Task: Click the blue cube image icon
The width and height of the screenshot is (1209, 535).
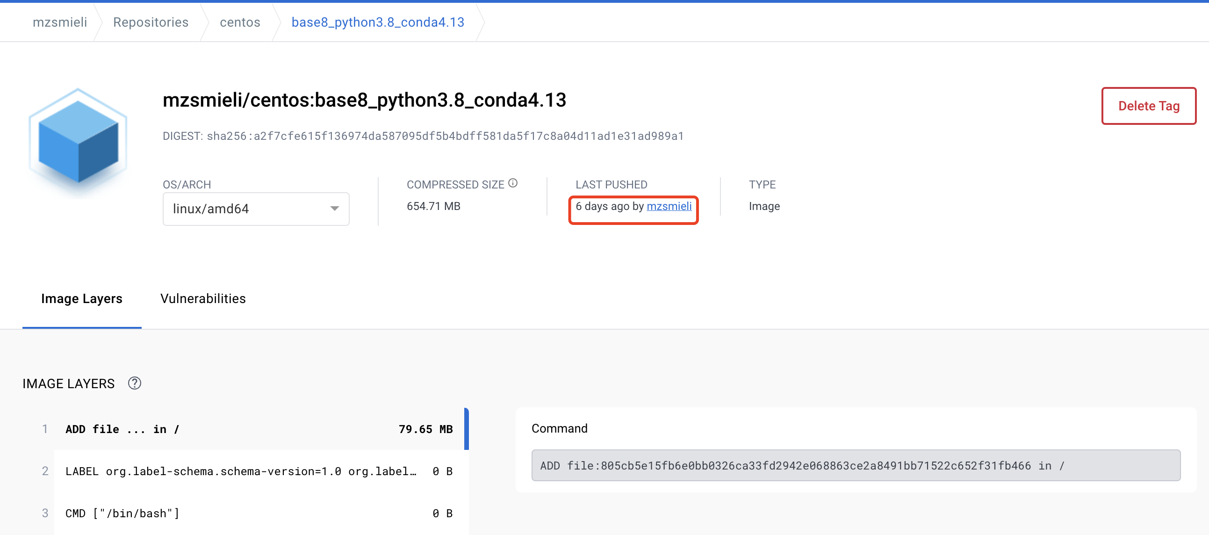Action: pos(78,141)
